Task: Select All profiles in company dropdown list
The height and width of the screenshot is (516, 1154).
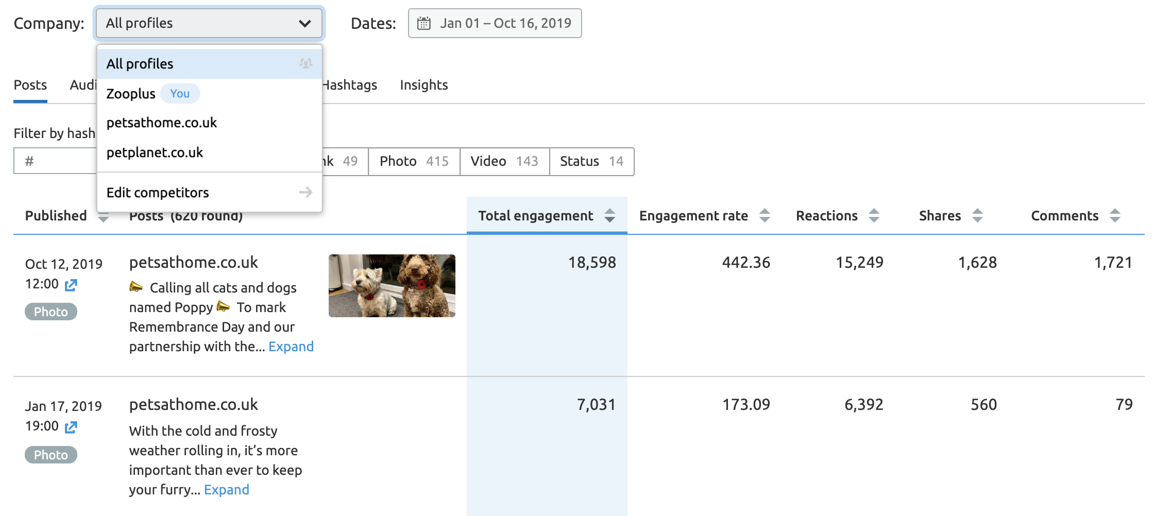Action: pyautogui.click(x=209, y=64)
